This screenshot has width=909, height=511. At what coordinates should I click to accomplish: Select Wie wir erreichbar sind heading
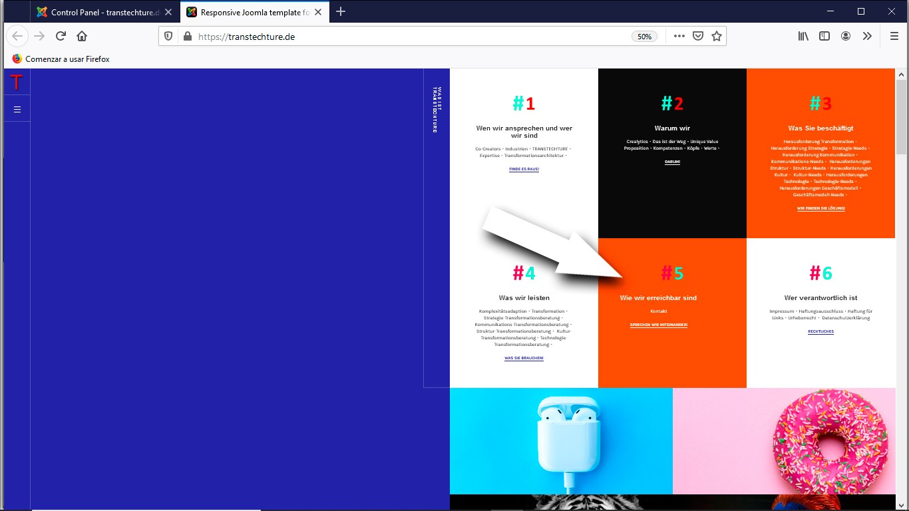pos(658,298)
